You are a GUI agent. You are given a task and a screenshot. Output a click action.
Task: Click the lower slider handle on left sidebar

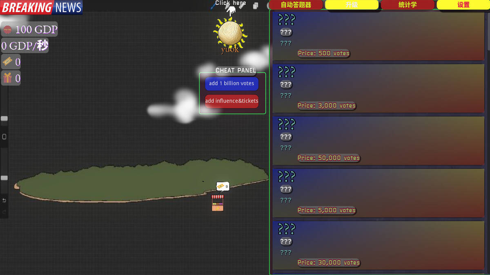4,178
